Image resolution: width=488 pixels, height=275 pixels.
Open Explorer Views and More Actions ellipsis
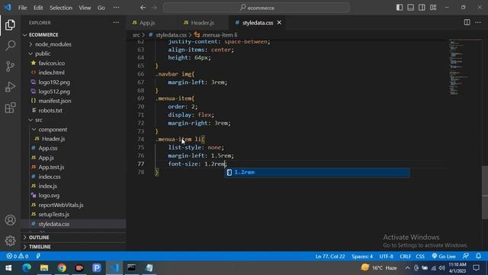pyautogui.click(x=116, y=22)
